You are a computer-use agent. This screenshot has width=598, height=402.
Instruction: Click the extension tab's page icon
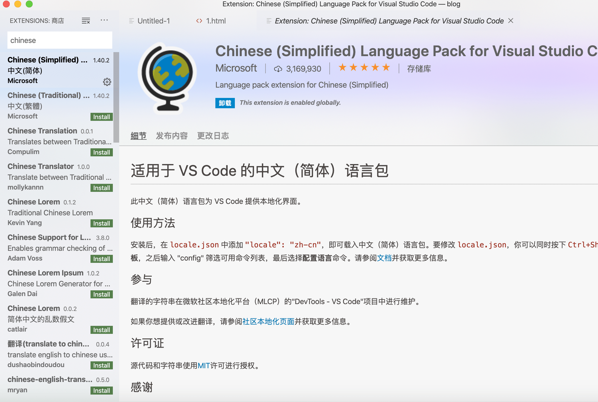point(269,21)
